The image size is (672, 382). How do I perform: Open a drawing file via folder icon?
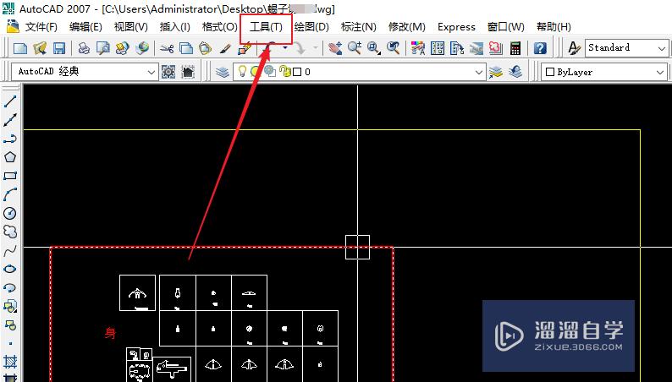click(40, 48)
